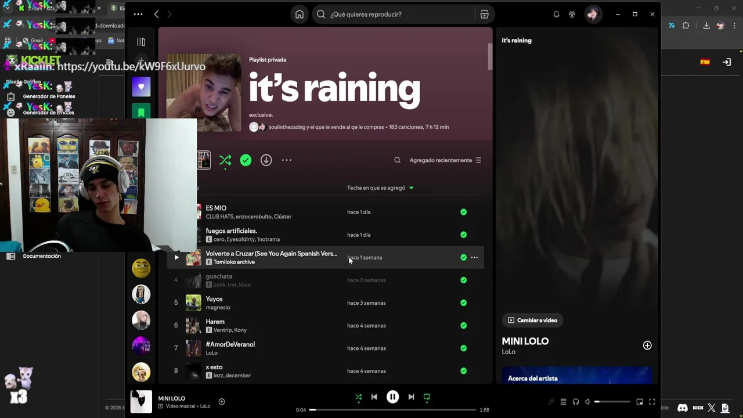This screenshot has width=743, height=418.
Task: Play 'Volverte a Cruzar' with its play arrow
Action: 176,257
